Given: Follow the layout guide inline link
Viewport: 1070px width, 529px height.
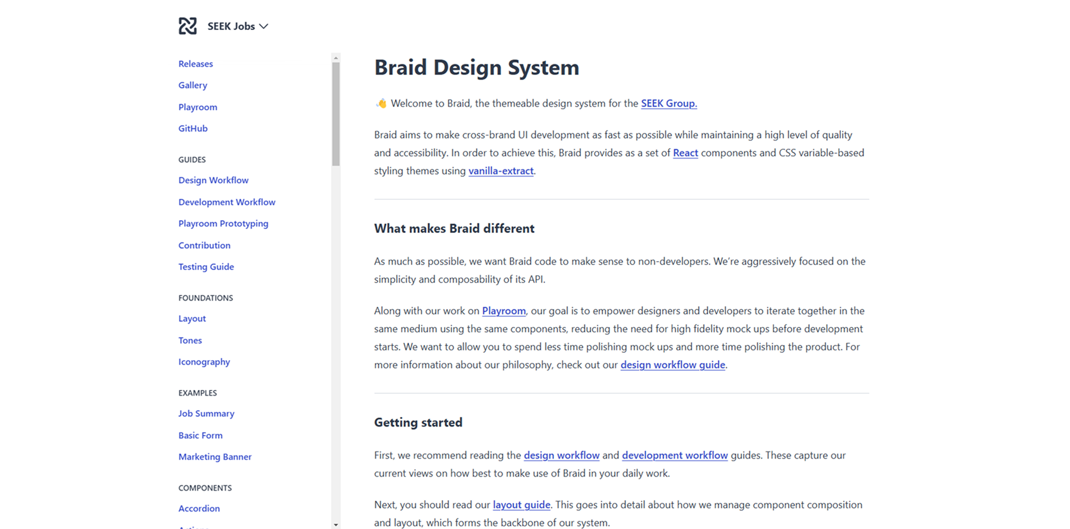Looking at the screenshot, I should (x=521, y=505).
